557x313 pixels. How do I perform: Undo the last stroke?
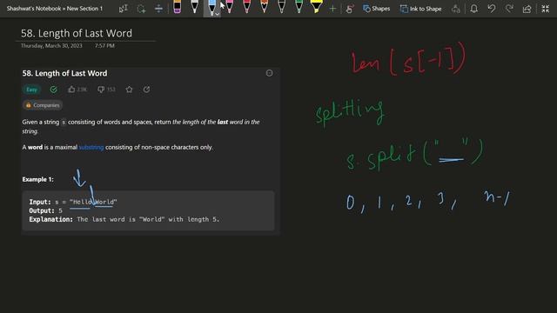pyautogui.click(x=492, y=9)
